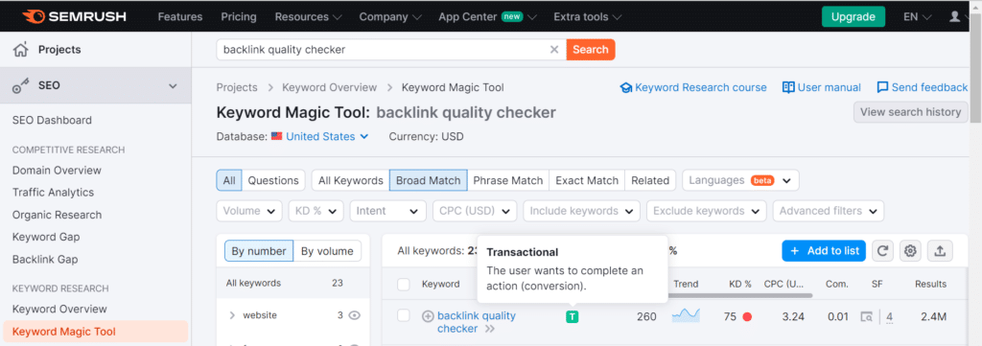Open table settings gear icon

(x=911, y=251)
